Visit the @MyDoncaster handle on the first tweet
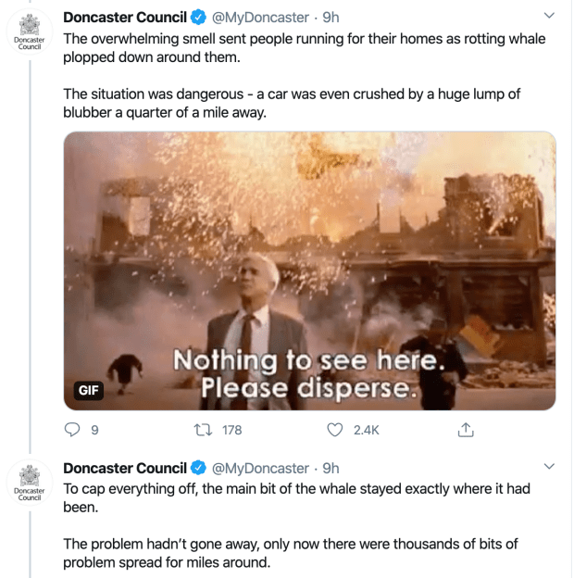The height and width of the screenshot is (578, 574). (x=260, y=18)
